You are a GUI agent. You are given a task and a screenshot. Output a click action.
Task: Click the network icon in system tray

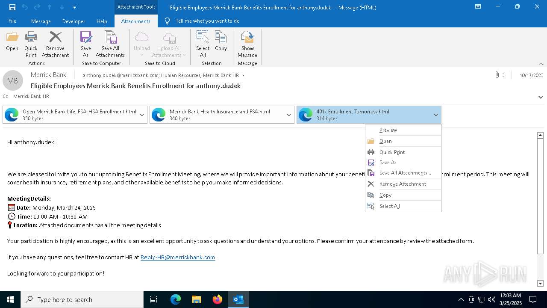coord(482,299)
